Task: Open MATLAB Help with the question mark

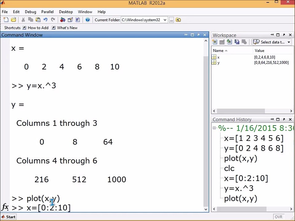Action: [x=88, y=20]
